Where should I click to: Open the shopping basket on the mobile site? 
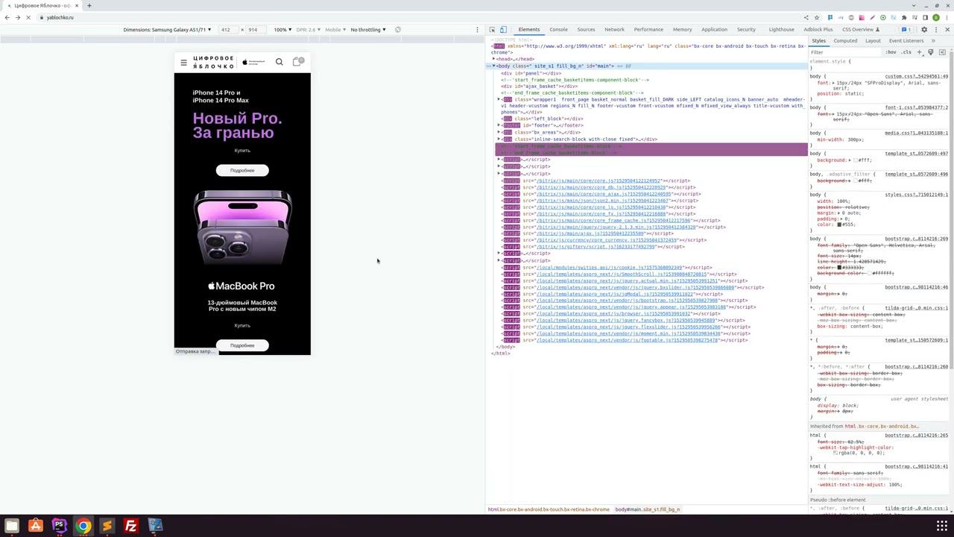click(297, 62)
